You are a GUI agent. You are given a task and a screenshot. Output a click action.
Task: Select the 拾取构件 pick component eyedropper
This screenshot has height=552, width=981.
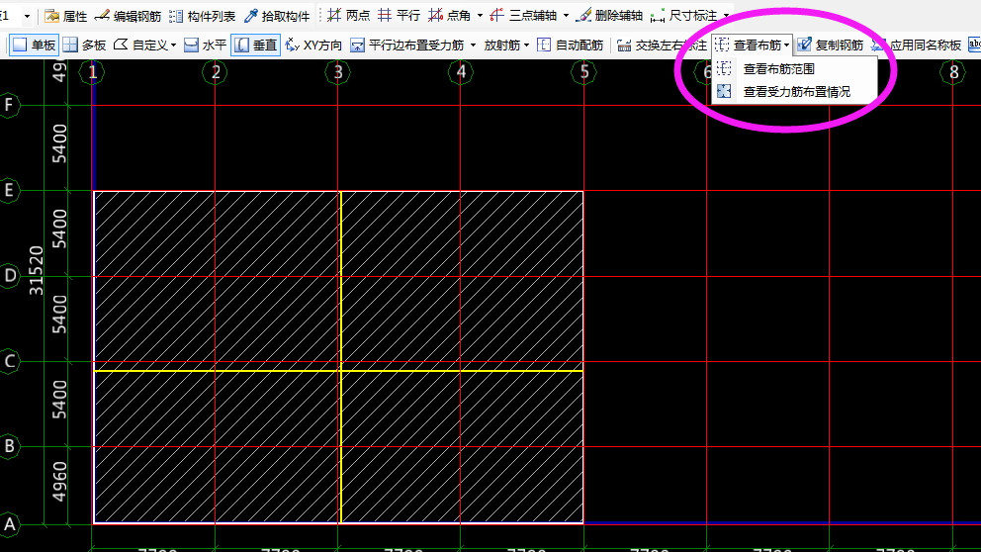[x=277, y=16]
